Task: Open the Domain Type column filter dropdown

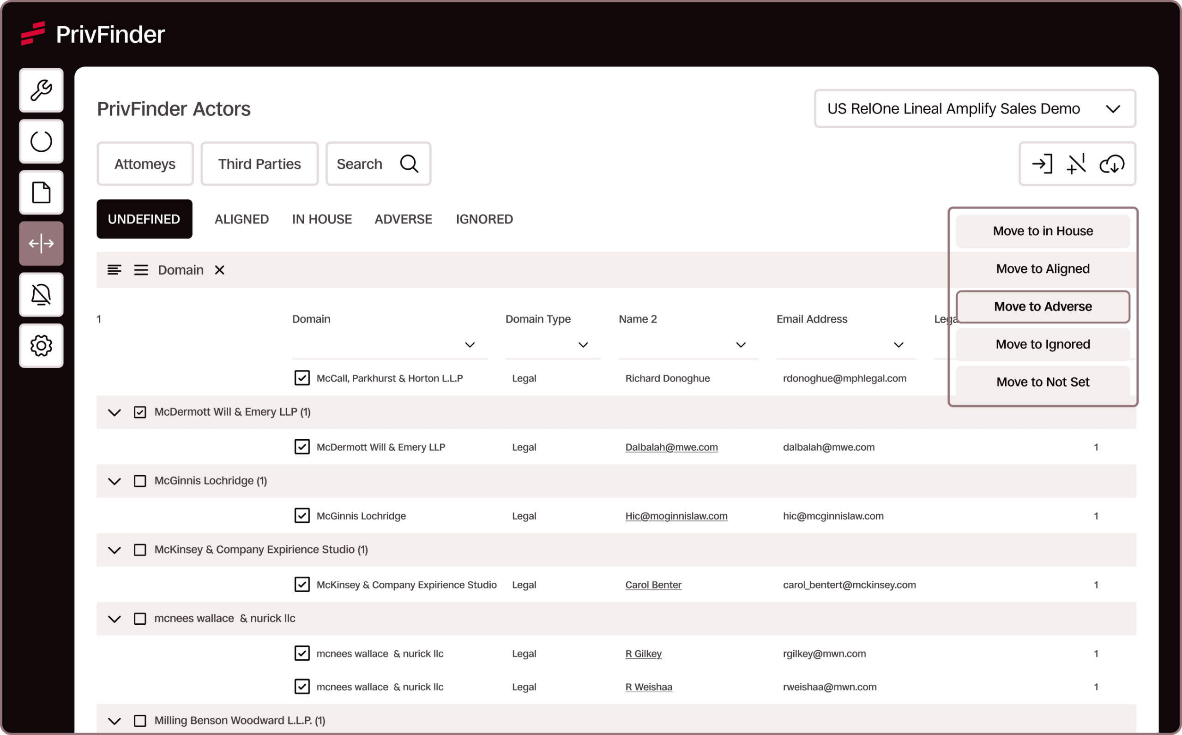Action: 583,345
